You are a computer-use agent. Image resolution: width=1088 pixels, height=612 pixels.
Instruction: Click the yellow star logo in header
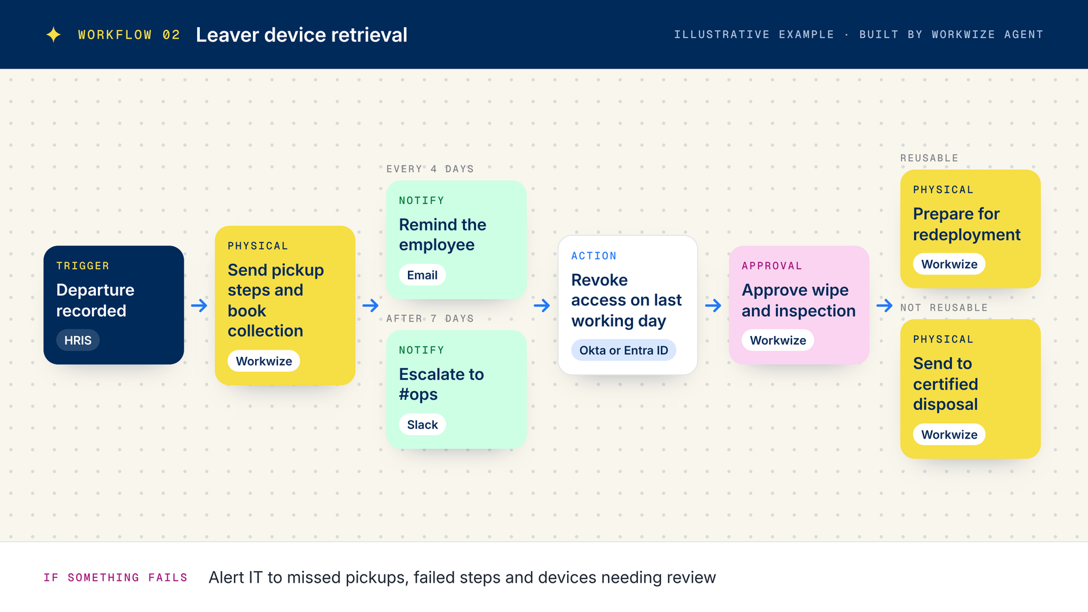point(54,35)
